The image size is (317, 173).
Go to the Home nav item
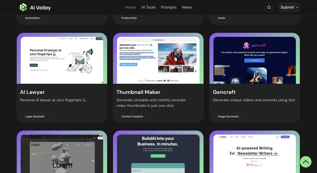pyautogui.click(x=130, y=7)
